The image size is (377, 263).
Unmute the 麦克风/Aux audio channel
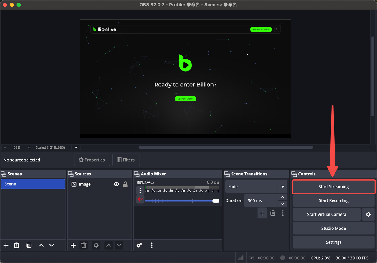pos(140,200)
